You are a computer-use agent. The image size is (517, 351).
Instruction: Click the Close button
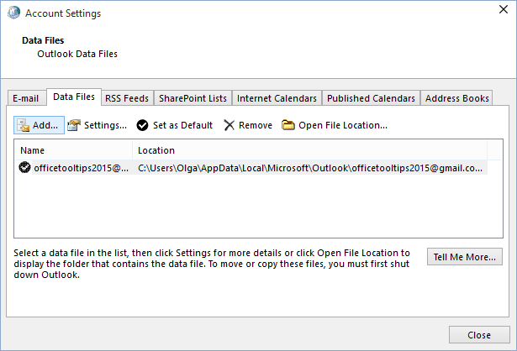tap(479, 335)
